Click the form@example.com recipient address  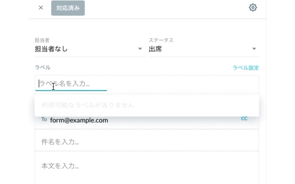tap(79, 120)
